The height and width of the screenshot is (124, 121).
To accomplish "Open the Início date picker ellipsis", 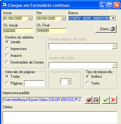I will coord(30,18).
